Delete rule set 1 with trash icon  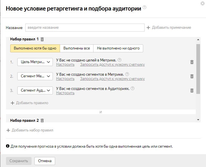point(42,39)
